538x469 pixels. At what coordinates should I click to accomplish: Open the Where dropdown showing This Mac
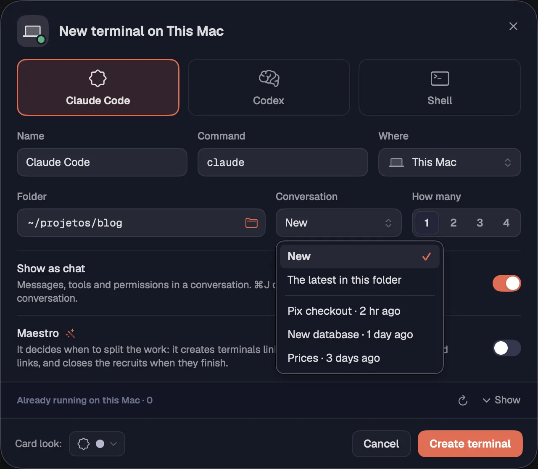[450, 162]
